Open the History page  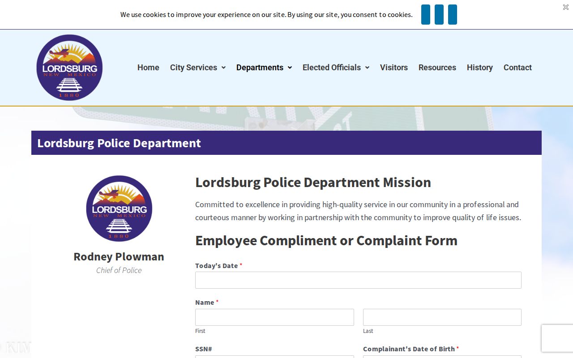[480, 68]
